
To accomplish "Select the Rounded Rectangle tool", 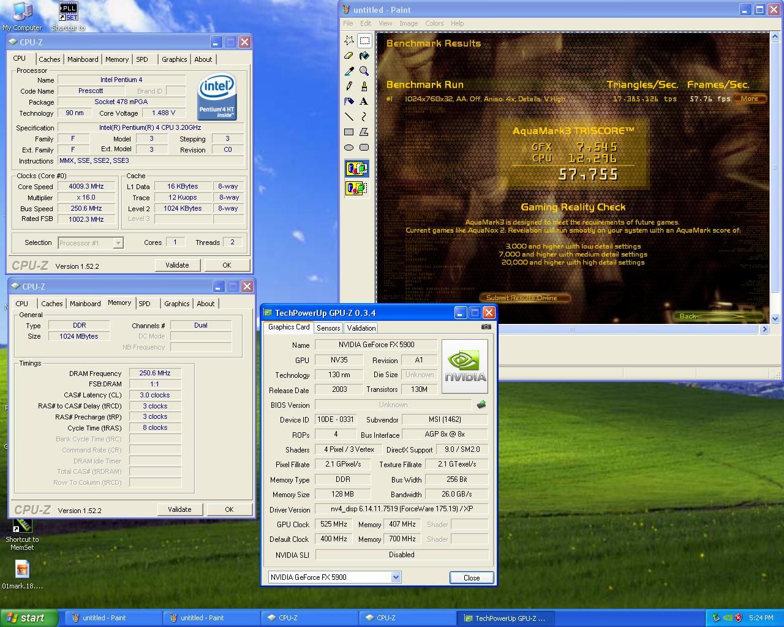I will pos(364,147).
